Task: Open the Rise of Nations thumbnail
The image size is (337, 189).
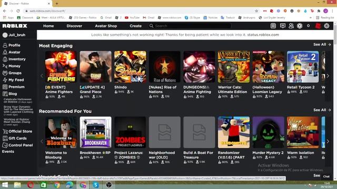Action: (x=165, y=67)
